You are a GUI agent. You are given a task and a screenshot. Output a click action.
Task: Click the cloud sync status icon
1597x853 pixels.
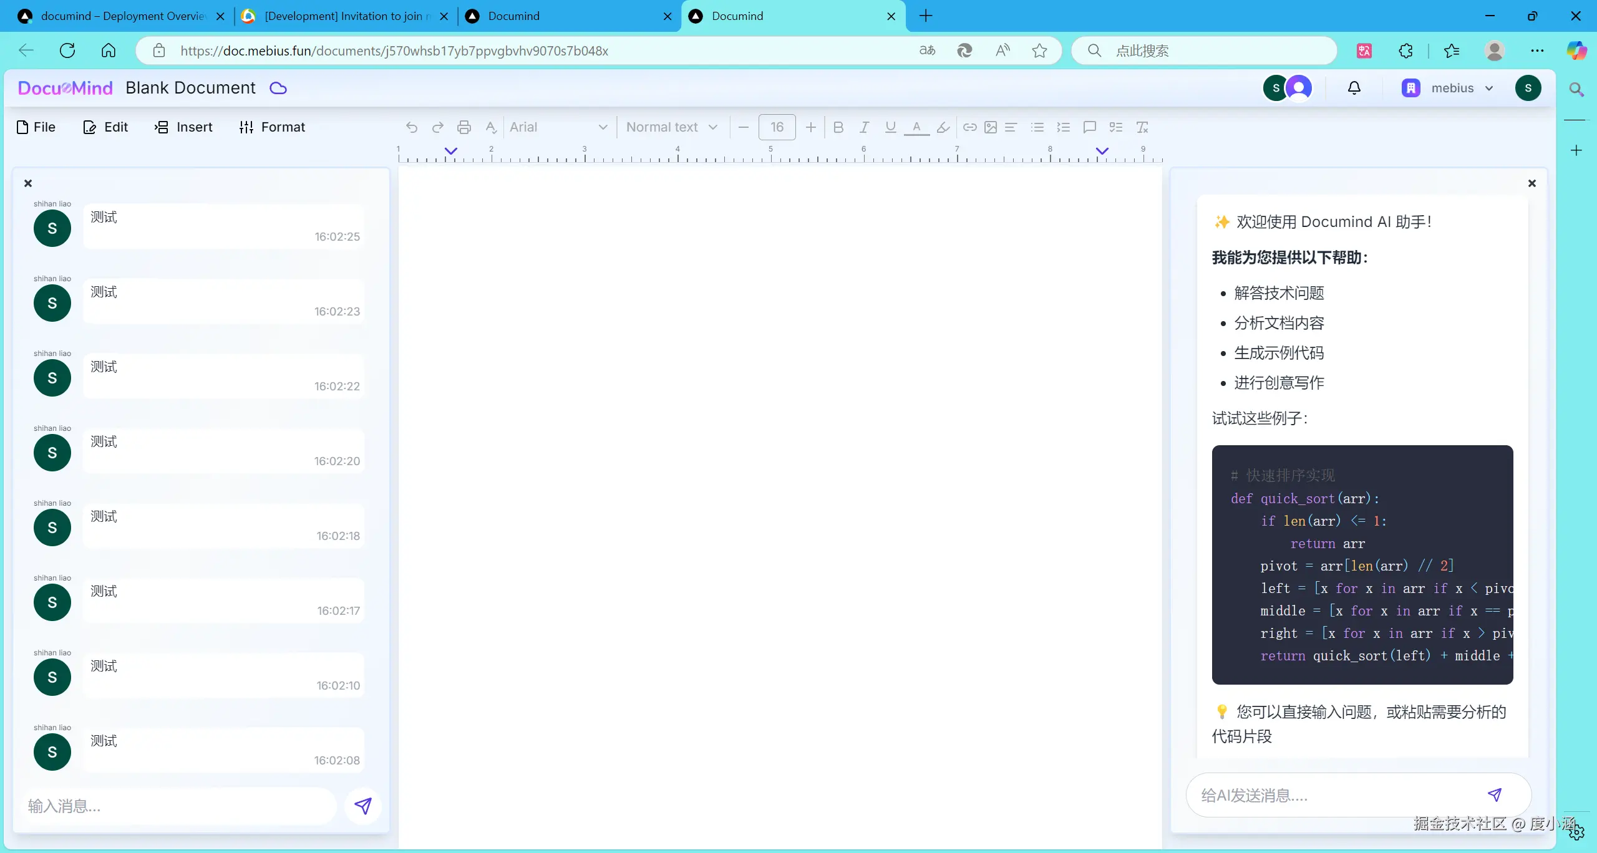click(278, 88)
